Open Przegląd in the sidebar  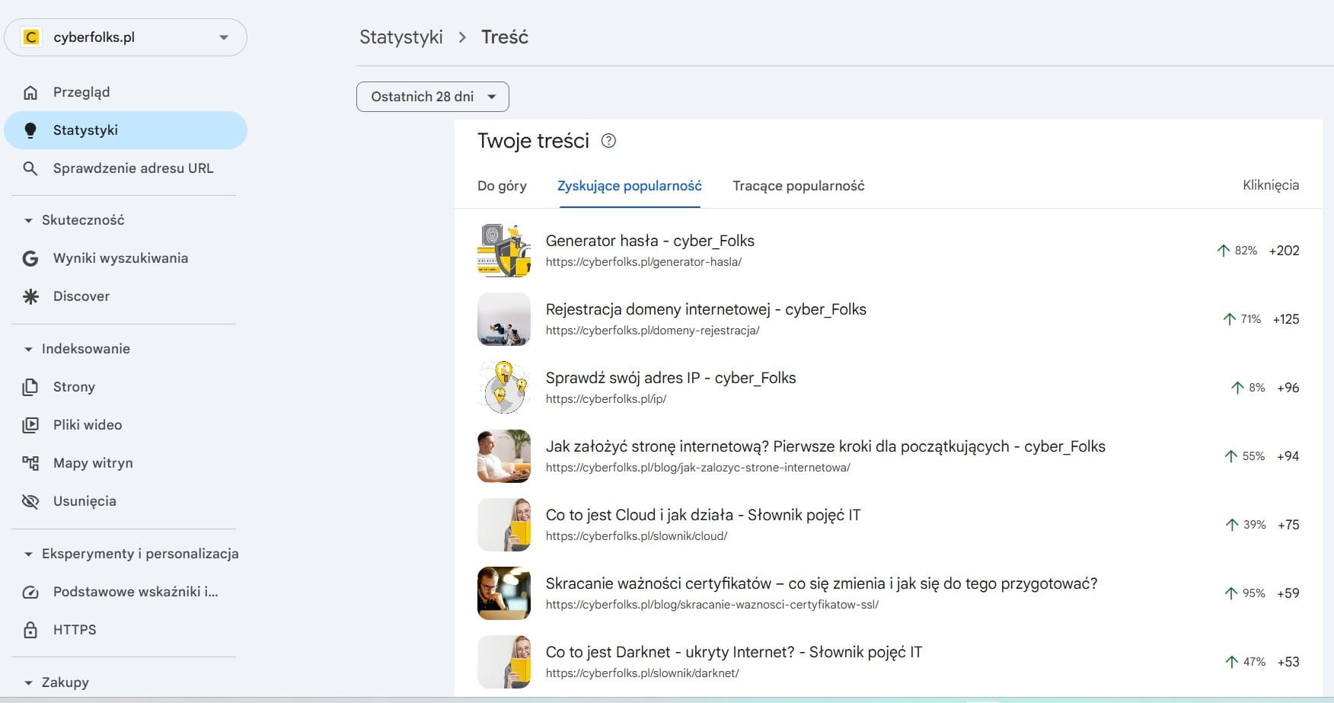(x=126, y=92)
